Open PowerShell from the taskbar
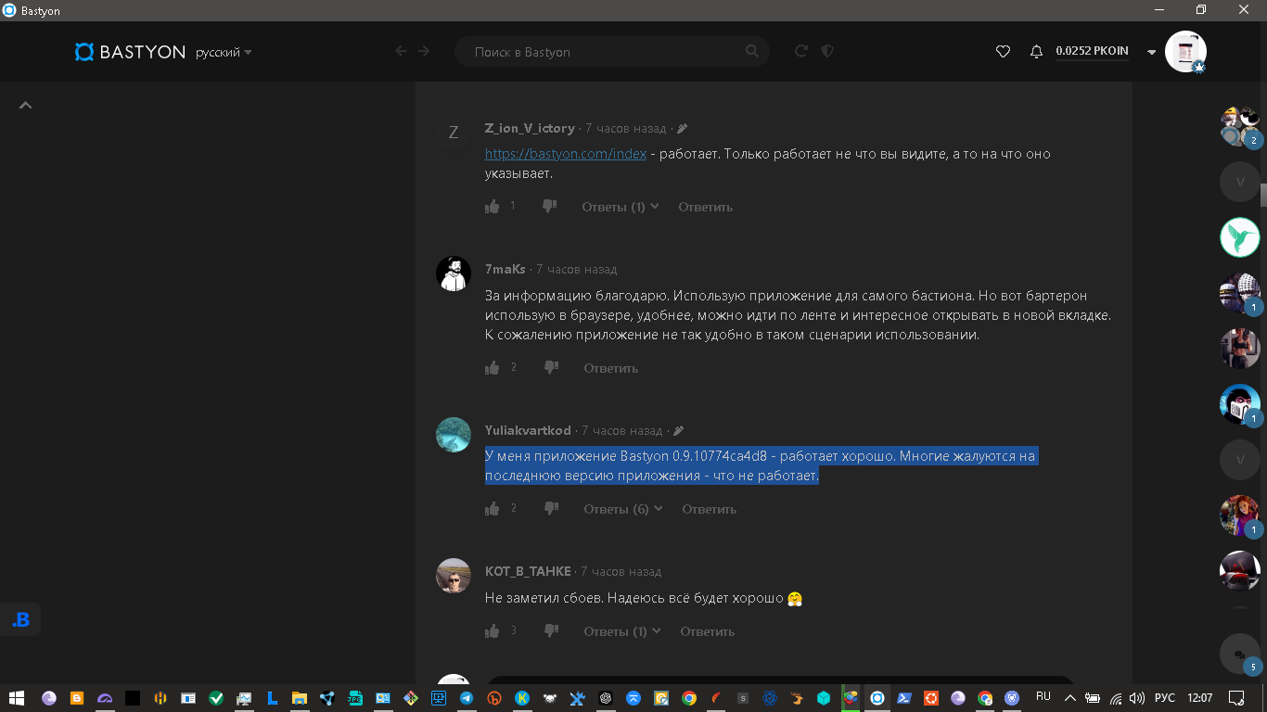Viewport: 1267px width, 712px height. (x=903, y=698)
